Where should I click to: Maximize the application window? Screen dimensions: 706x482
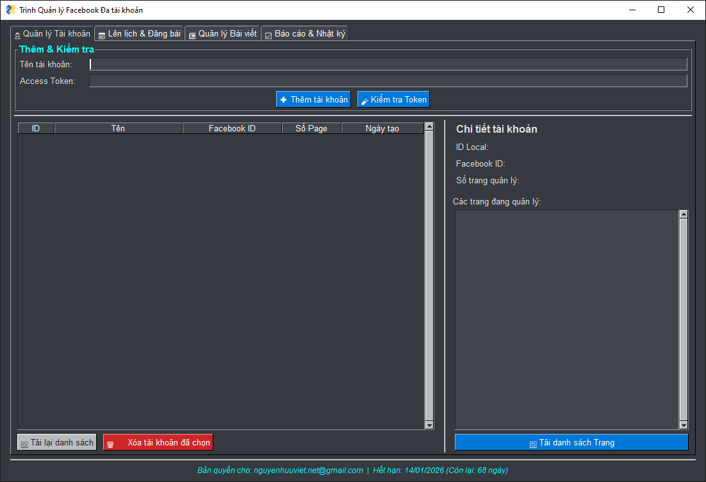pyautogui.click(x=661, y=10)
